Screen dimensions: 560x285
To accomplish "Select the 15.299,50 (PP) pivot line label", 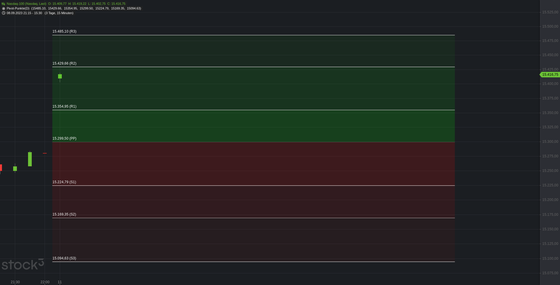I will click(x=64, y=138).
